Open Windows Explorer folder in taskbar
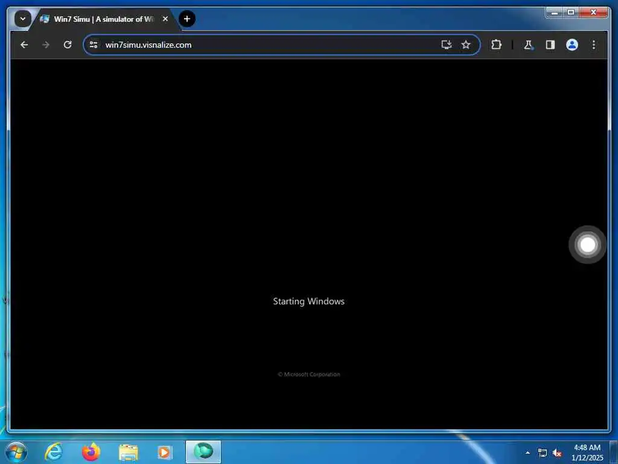 [x=129, y=453]
